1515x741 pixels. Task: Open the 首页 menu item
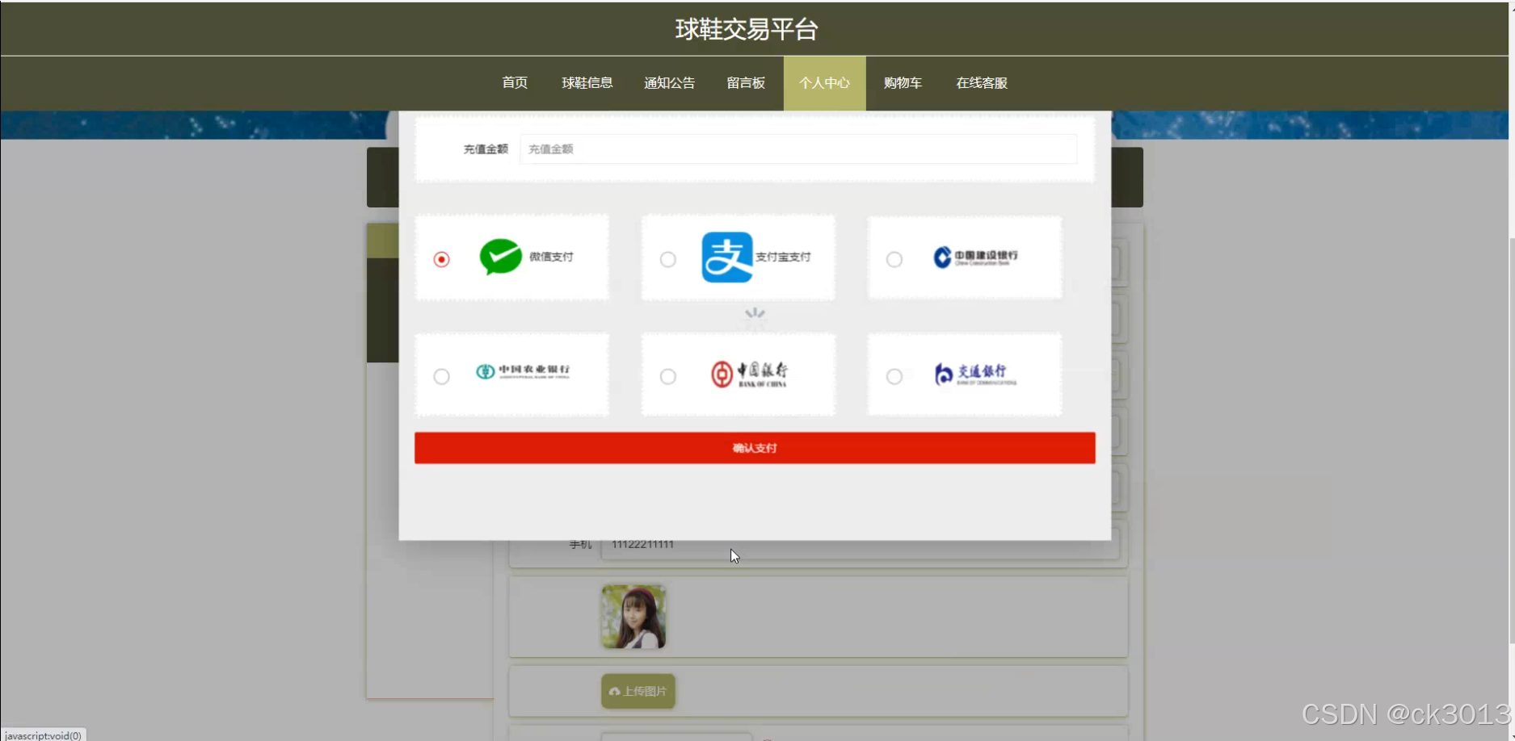point(515,83)
